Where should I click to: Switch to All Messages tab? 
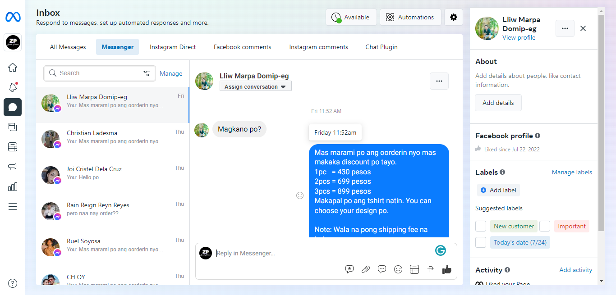68,47
